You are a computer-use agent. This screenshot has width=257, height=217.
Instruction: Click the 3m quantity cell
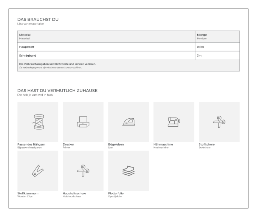[217, 56]
